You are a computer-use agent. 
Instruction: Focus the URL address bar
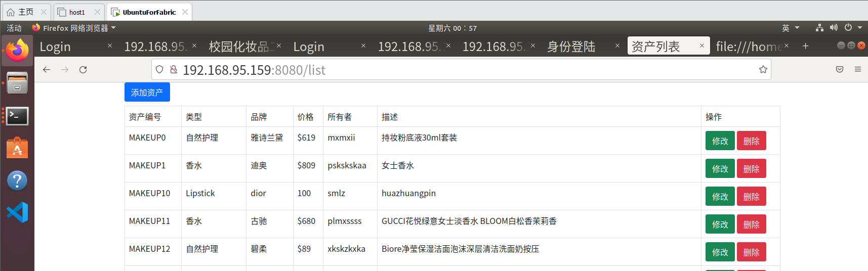point(461,70)
